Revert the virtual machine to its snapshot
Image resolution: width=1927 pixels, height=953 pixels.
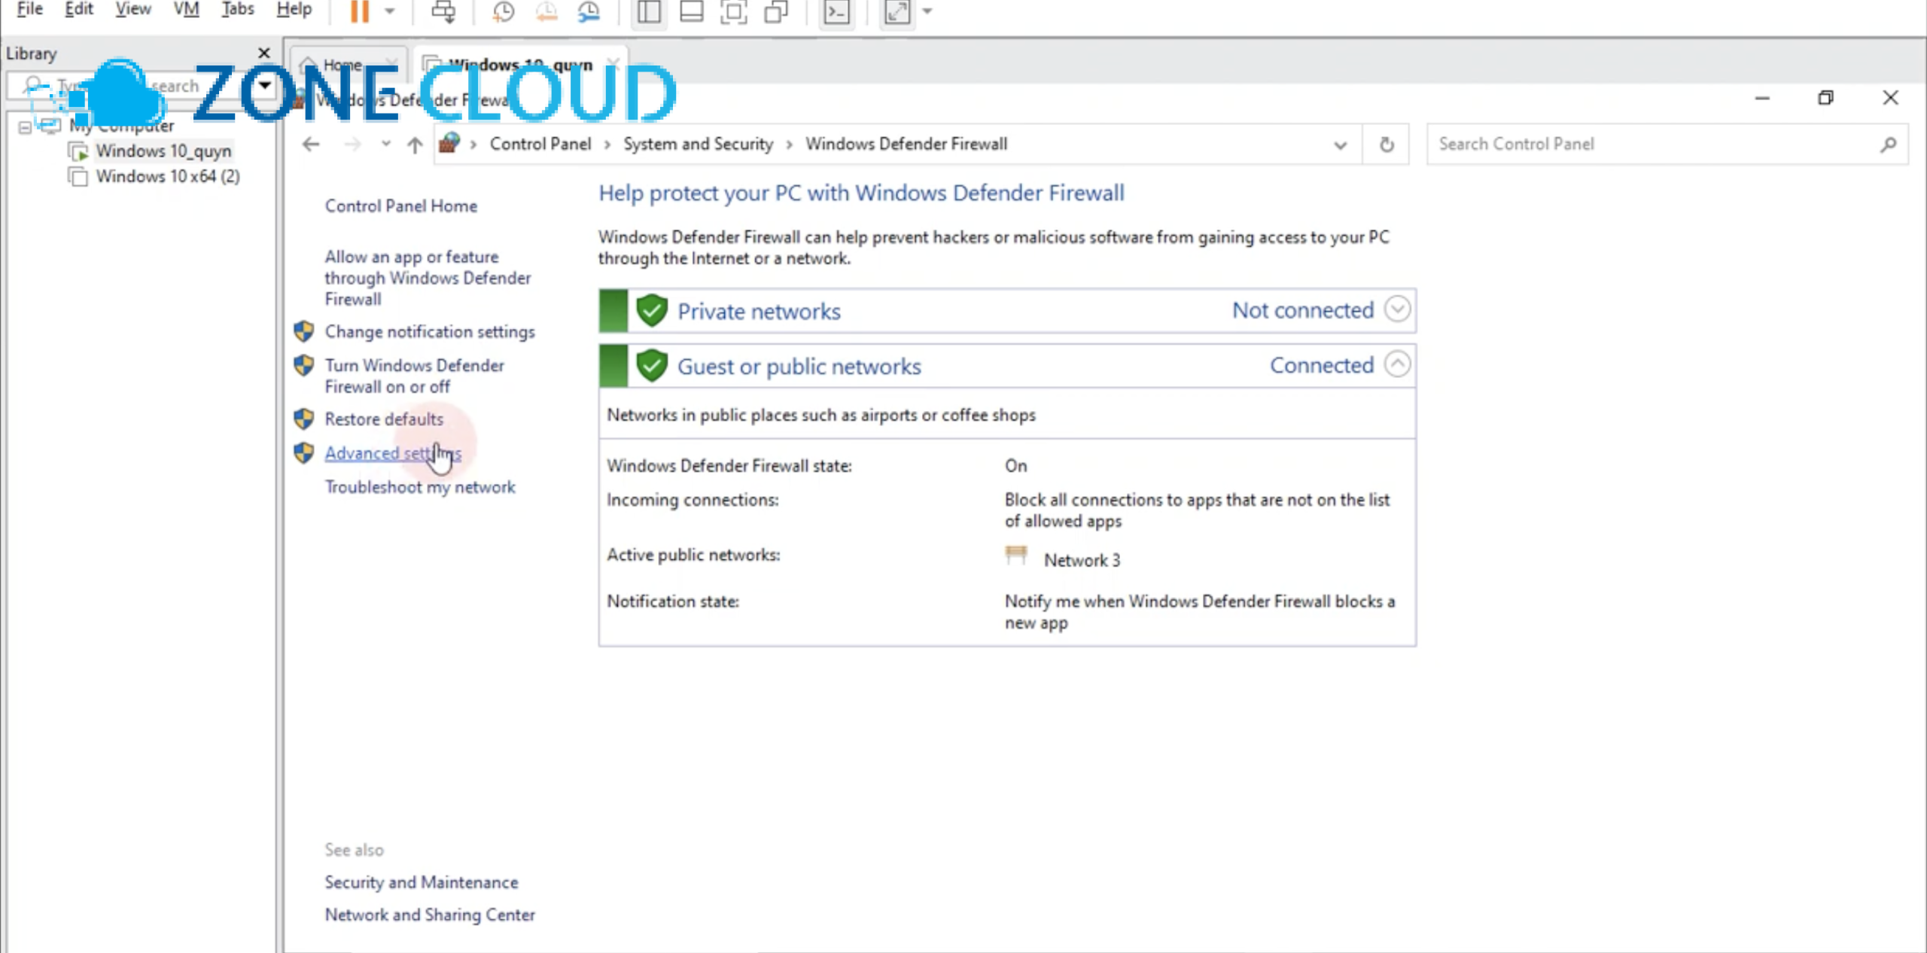(x=546, y=11)
